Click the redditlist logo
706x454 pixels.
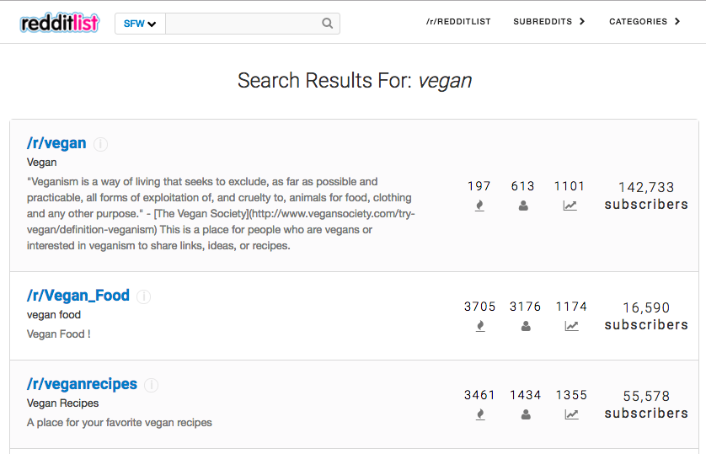60,23
